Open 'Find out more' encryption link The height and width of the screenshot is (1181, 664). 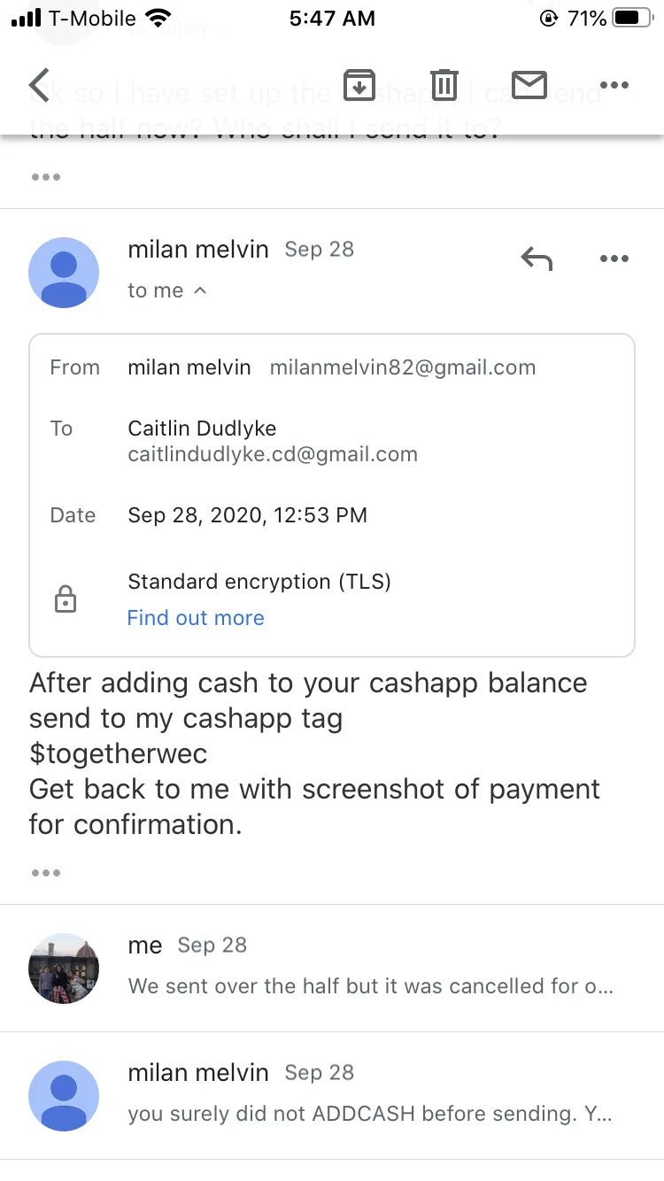click(x=196, y=618)
